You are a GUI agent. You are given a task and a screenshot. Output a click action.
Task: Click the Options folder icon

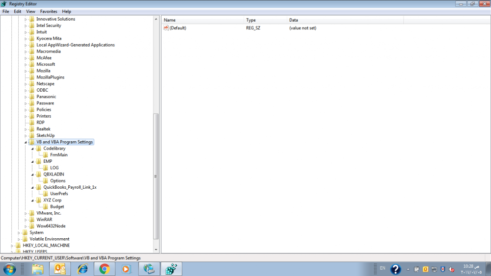(46, 181)
